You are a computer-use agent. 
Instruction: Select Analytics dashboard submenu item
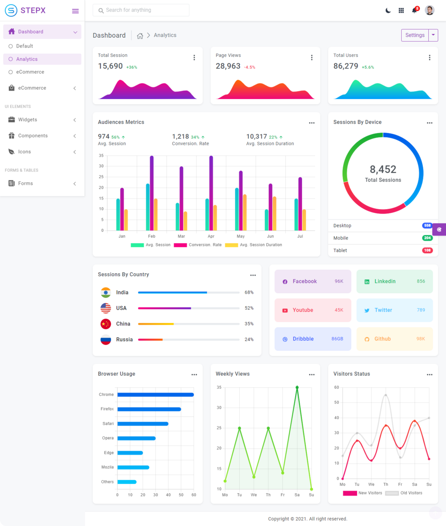point(42,59)
